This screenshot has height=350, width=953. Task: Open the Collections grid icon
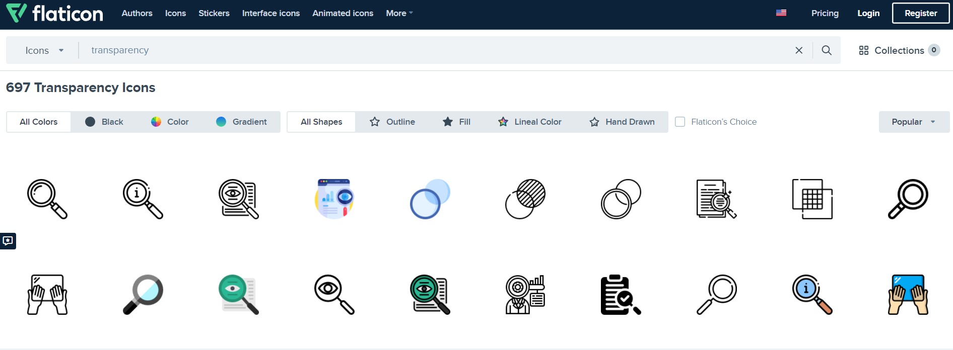(x=864, y=50)
